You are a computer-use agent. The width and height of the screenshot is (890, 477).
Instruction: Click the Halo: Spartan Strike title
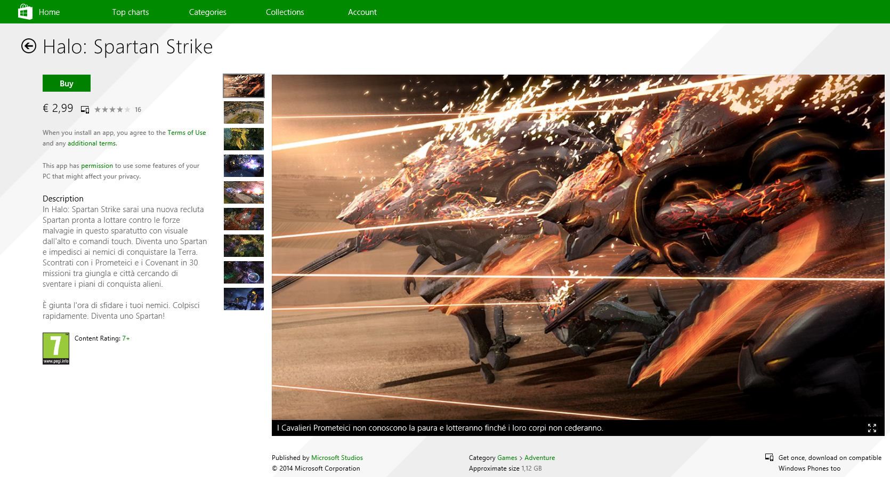[x=128, y=47]
